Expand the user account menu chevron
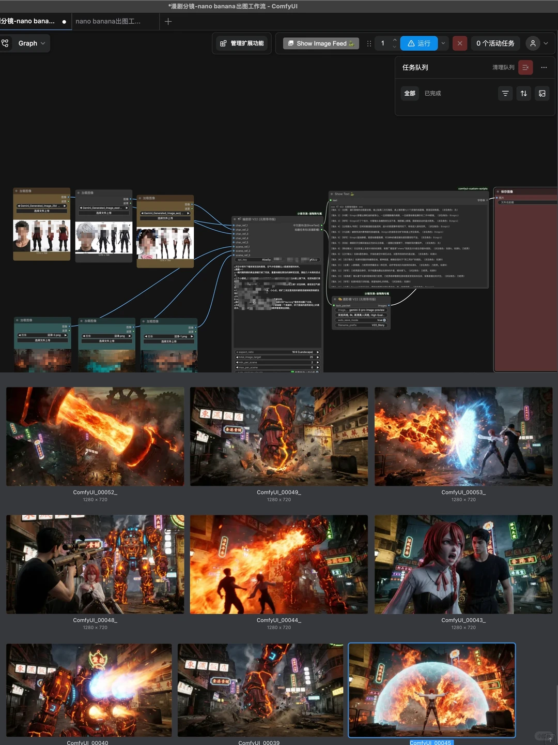 click(546, 43)
